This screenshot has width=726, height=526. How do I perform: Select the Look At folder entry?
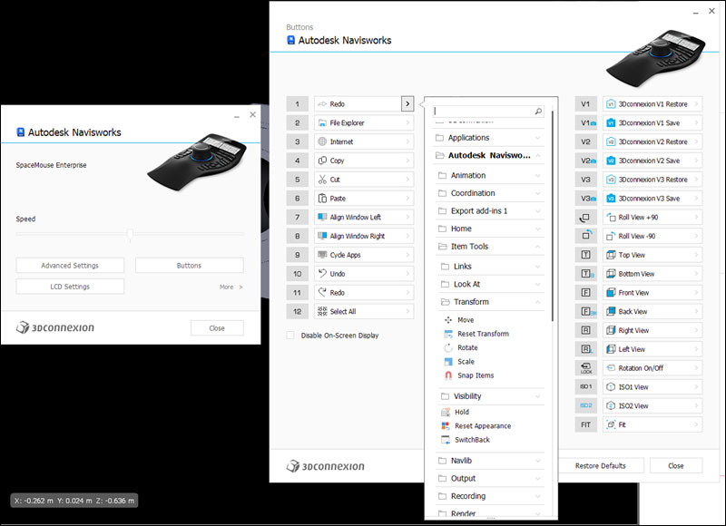pyautogui.click(x=491, y=284)
